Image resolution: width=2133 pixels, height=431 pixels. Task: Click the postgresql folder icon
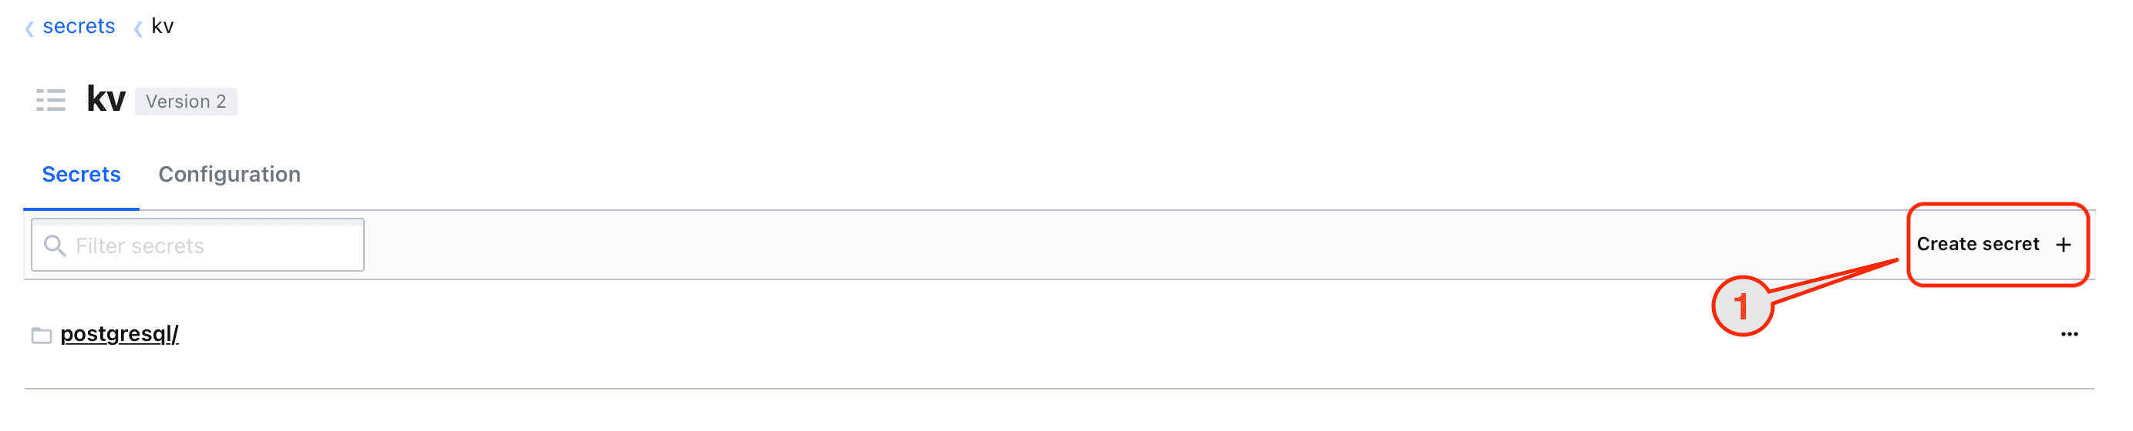pyautogui.click(x=42, y=336)
